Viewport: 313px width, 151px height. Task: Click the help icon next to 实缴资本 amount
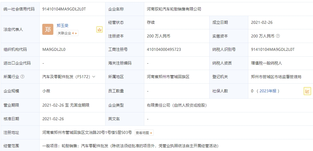(x=278, y=36)
